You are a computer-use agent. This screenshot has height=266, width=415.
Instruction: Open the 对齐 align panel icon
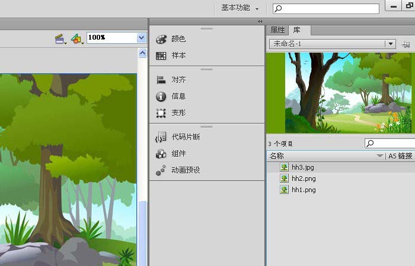(x=161, y=80)
